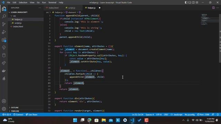
Task: Switch to the script.js tab
Action: (x=72, y=8)
